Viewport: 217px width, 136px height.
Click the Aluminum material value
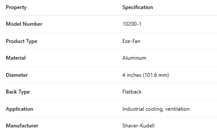(134, 58)
